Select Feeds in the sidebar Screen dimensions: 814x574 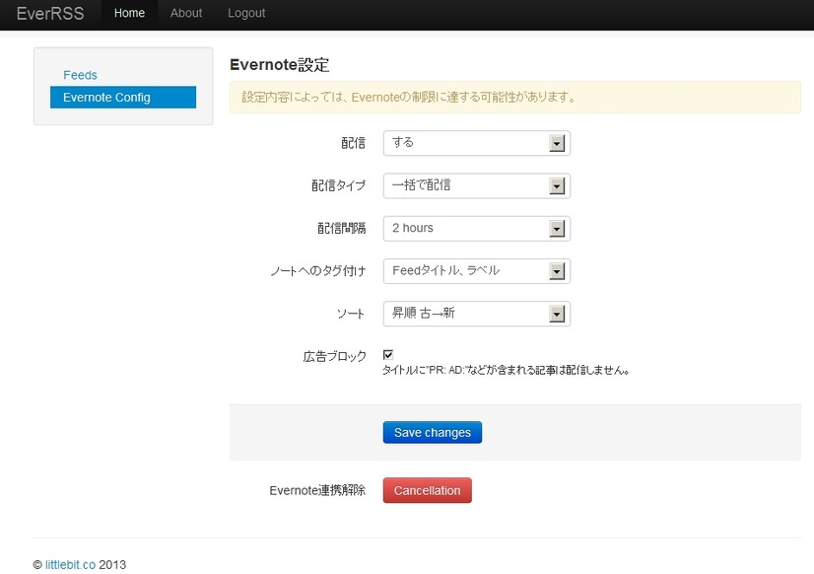(x=80, y=75)
